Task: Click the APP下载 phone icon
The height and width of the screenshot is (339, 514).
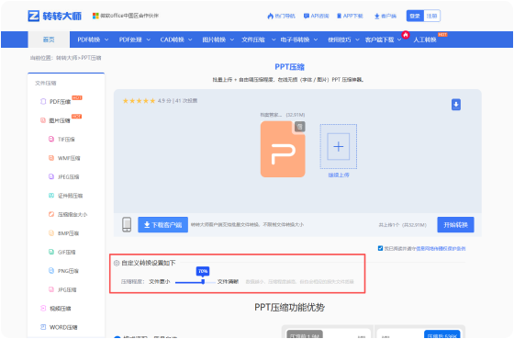Action: (x=340, y=16)
